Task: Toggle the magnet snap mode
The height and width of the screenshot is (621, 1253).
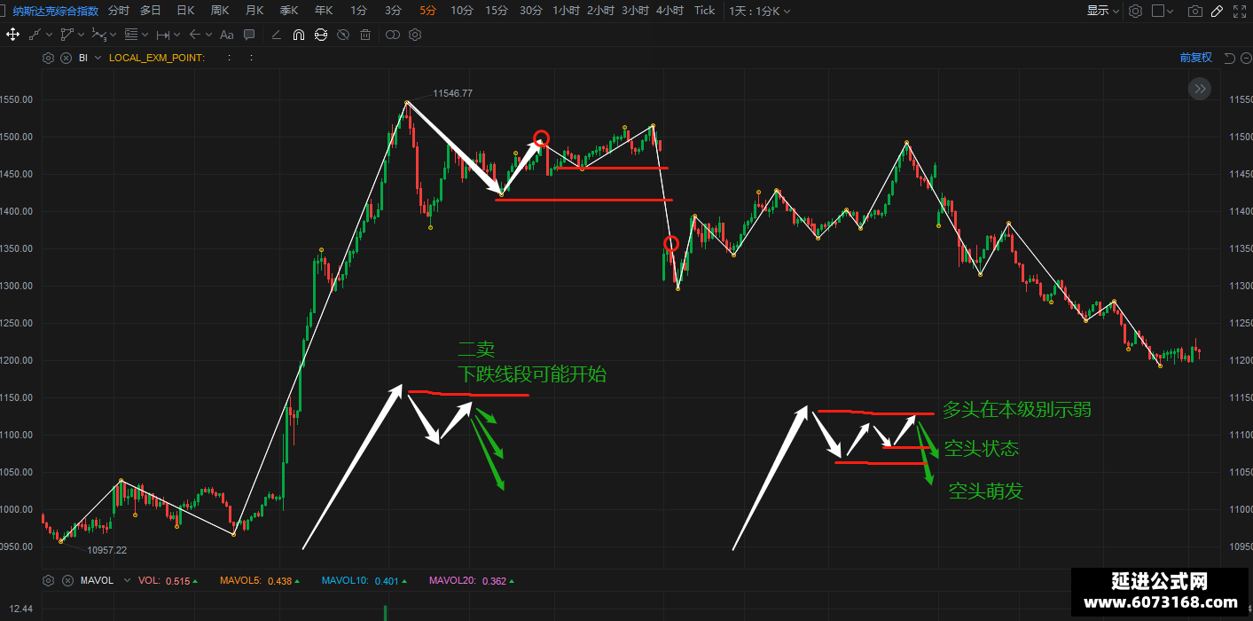Action: tap(298, 35)
